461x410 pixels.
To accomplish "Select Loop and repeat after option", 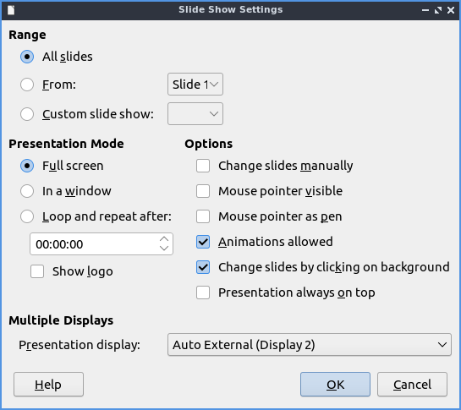I will [x=27, y=216].
